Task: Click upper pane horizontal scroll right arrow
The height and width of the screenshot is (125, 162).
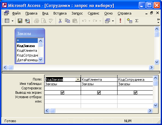Action: (151, 67)
